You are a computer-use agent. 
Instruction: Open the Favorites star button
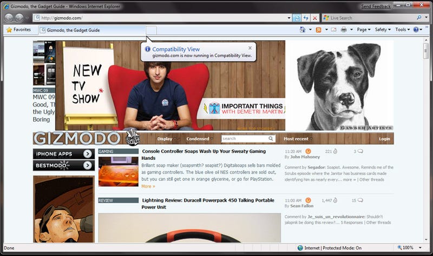point(18,30)
